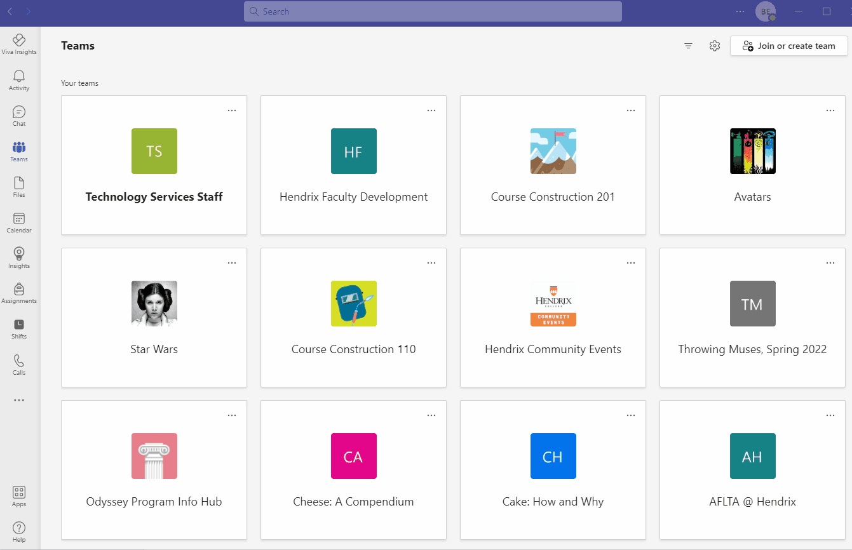Image resolution: width=852 pixels, height=550 pixels.
Task: Open more options for the Avatars team
Action: (830, 110)
